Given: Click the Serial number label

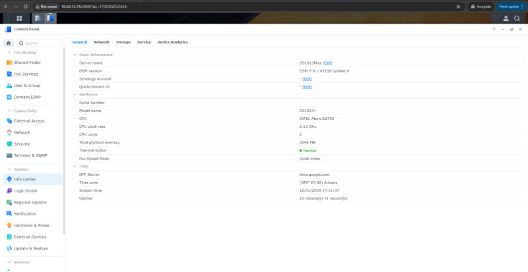Looking at the screenshot, I should pos(92,103).
